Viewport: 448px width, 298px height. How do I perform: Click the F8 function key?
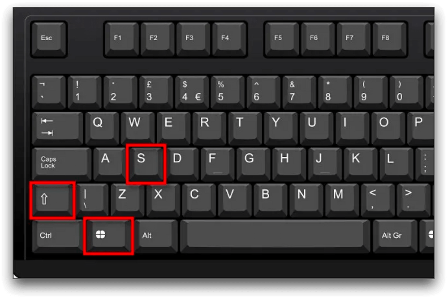[x=389, y=39]
